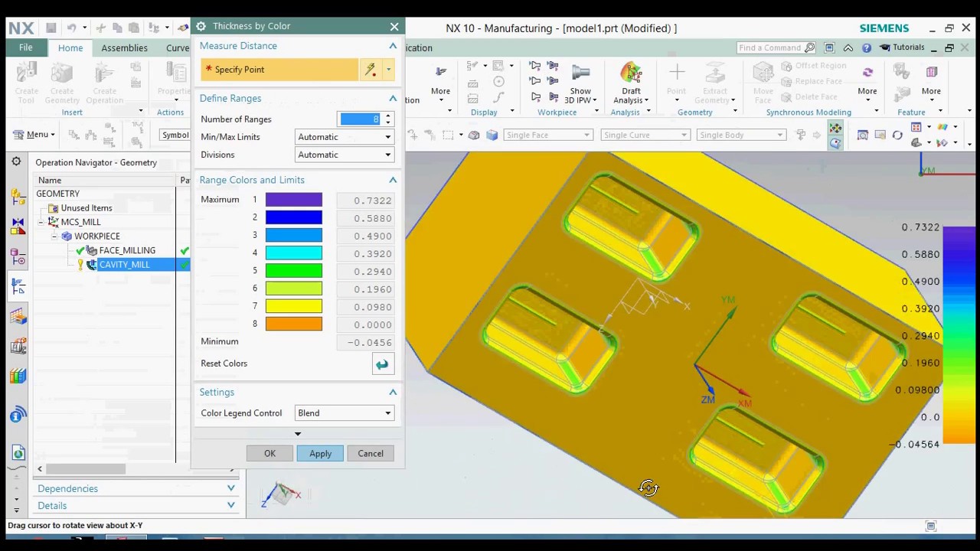Open the Tutorials link
Image resolution: width=980 pixels, height=551 pixels.
[x=903, y=47]
